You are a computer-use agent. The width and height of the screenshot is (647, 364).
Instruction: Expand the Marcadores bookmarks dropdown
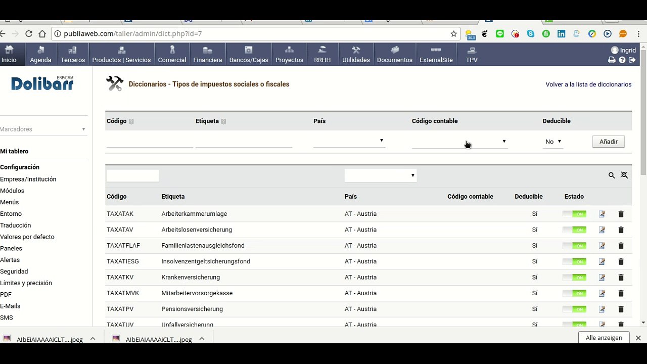tap(43, 129)
